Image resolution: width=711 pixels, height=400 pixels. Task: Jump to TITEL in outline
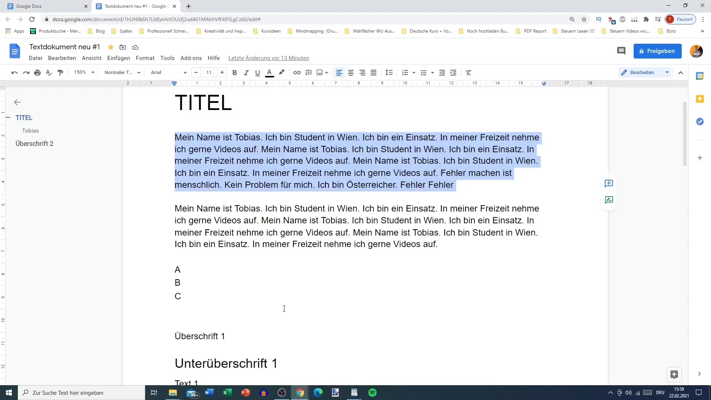point(24,118)
